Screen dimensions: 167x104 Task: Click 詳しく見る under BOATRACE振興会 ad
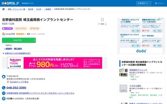(x=136, y=31)
